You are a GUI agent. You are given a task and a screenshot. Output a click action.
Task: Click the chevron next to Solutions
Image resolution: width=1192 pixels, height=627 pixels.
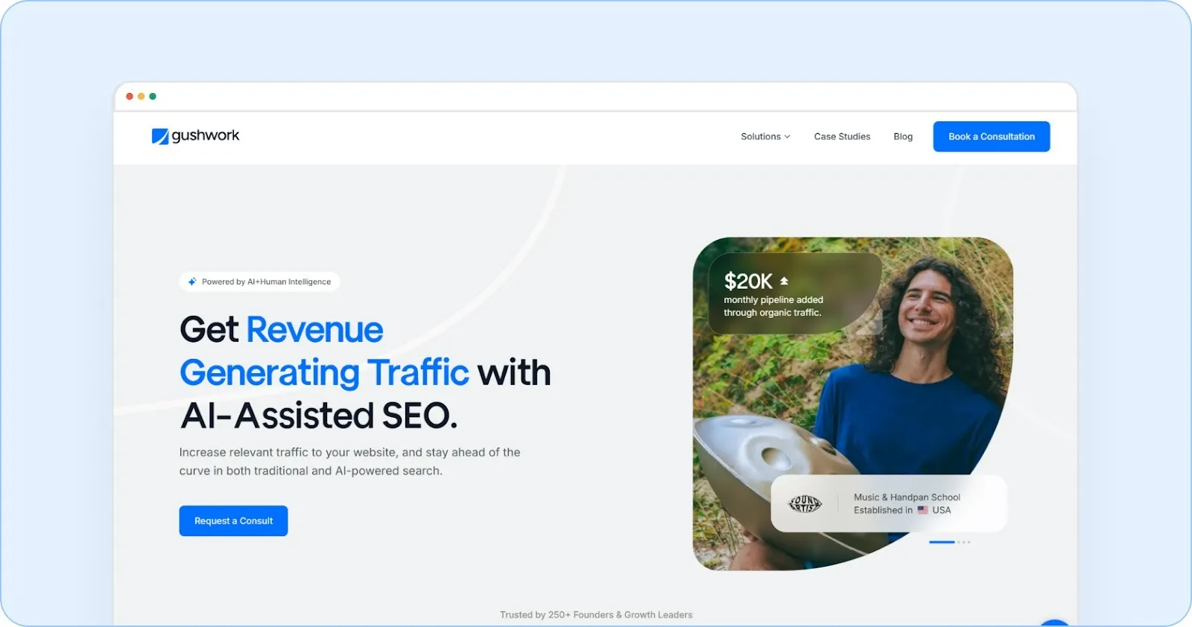[x=787, y=137]
